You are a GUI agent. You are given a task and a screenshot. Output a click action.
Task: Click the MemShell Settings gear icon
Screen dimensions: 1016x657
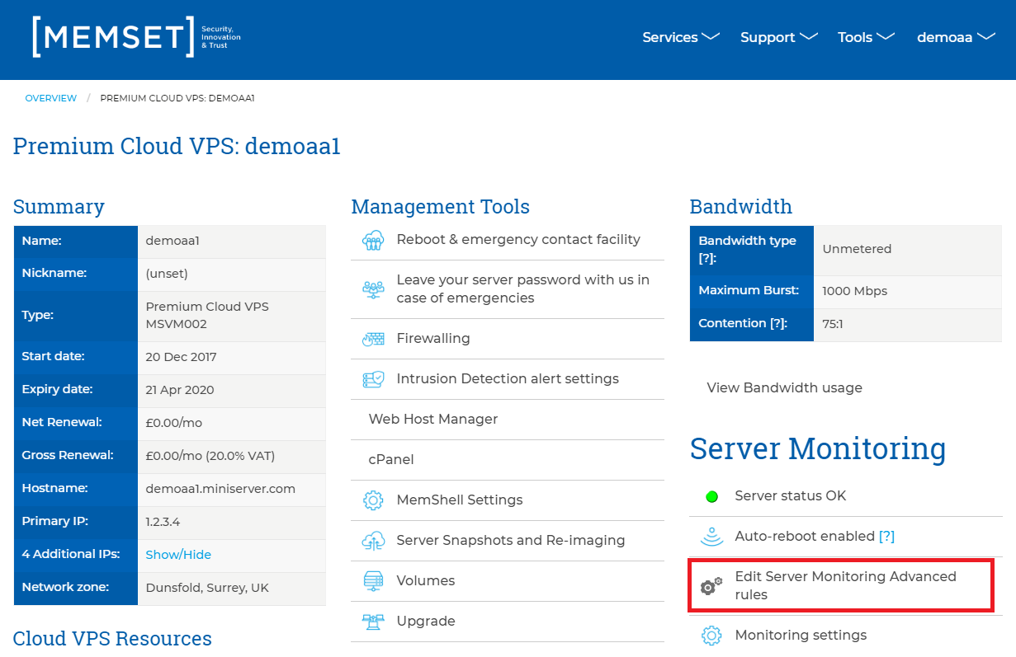pyautogui.click(x=374, y=500)
